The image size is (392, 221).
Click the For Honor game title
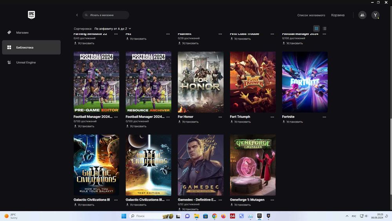[185, 117]
